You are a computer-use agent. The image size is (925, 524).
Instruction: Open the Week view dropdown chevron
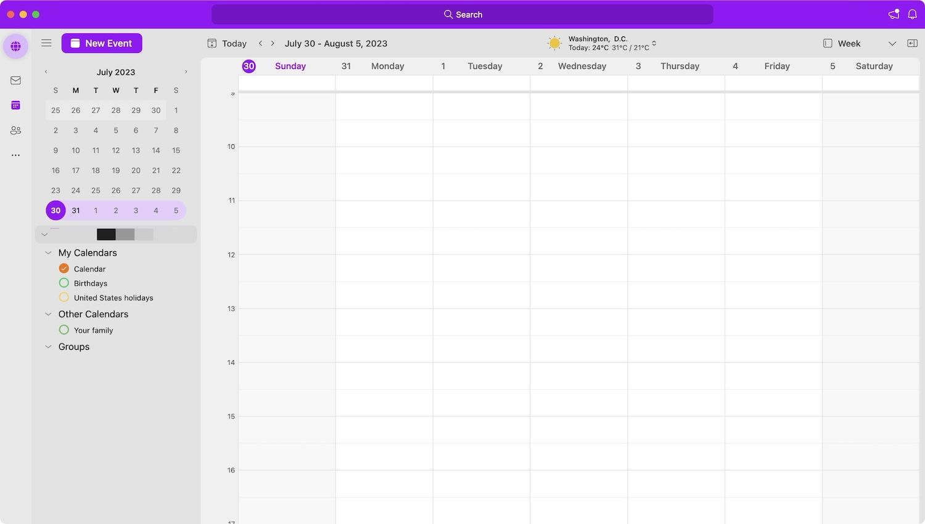tap(892, 44)
